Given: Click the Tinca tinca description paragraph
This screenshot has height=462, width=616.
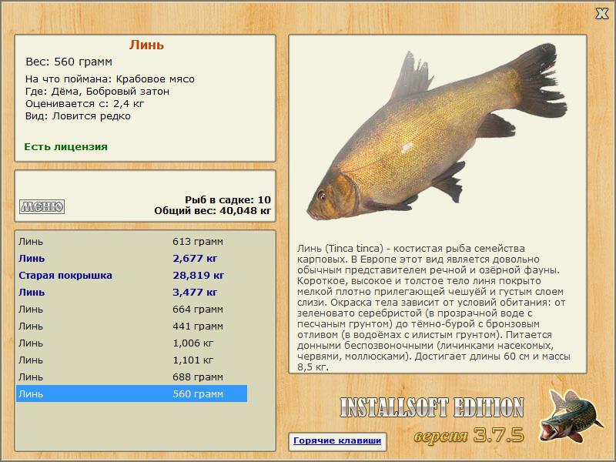Looking at the screenshot, I should tap(434, 307).
